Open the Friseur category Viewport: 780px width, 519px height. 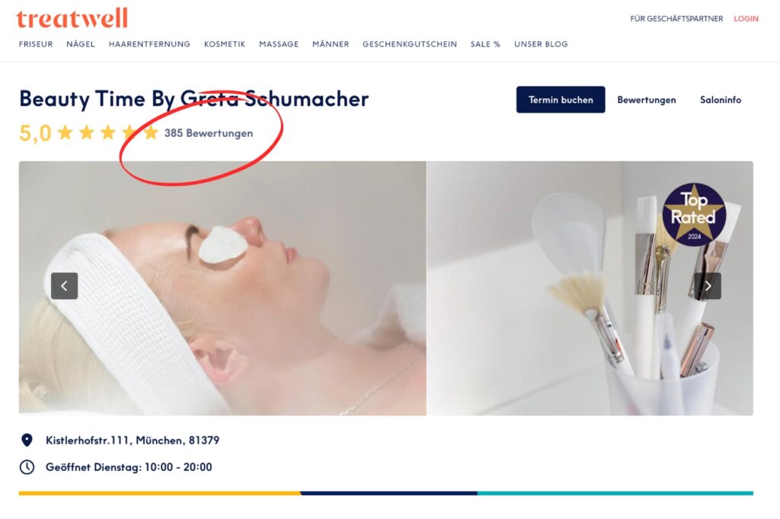pos(36,44)
